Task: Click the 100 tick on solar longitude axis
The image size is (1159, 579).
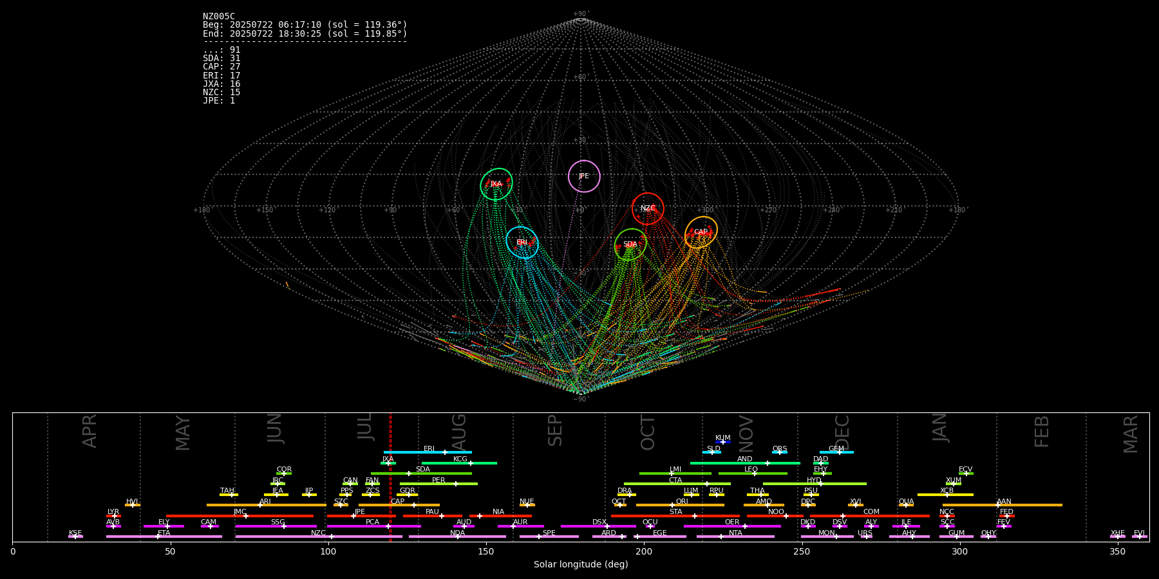Action: 328,552
